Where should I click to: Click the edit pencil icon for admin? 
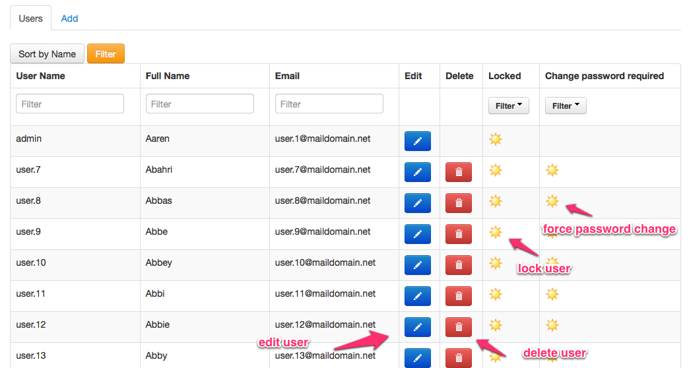(417, 140)
